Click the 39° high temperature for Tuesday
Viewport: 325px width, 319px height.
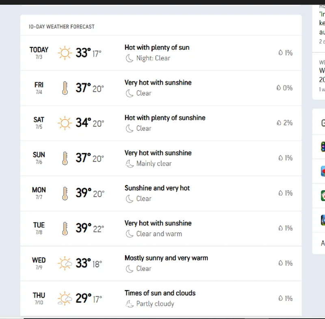pyautogui.click(x=83, y=228)
